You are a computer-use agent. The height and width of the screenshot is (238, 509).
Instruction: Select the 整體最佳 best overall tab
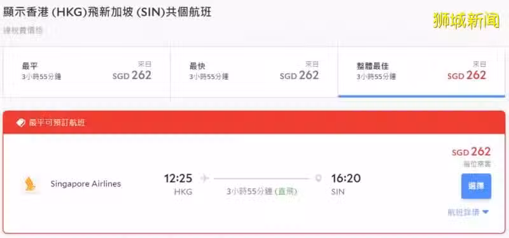tap(421, 72)
